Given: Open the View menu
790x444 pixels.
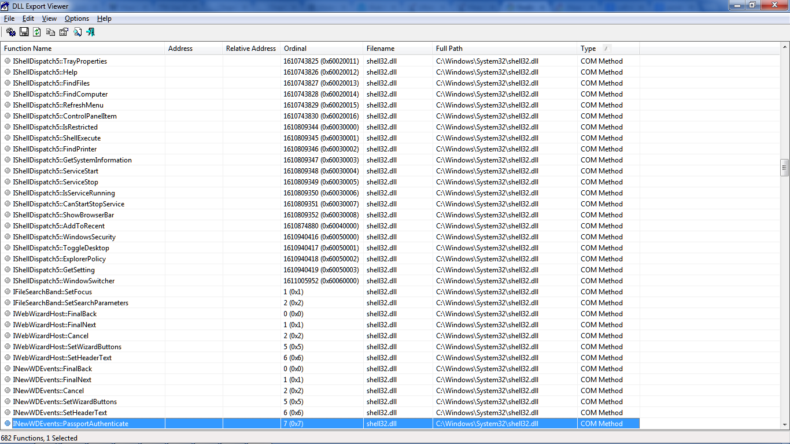Looking at the screenshot, I should click(50, 18).
